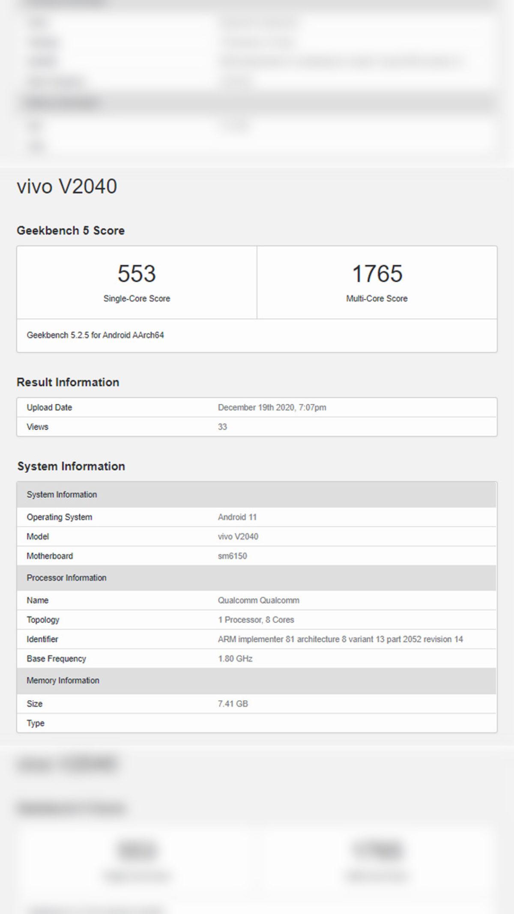Click the processor Name row label
Image resolution: width=514 pixels, height=914 pixels.
click(x=37, y=600)
